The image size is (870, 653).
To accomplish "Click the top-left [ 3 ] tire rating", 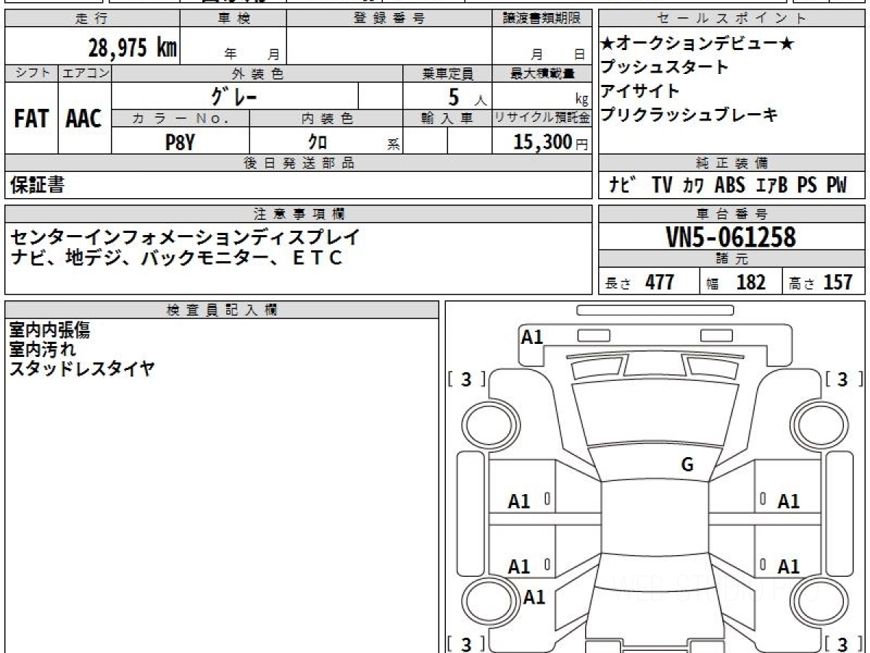I will click(466, 379).
